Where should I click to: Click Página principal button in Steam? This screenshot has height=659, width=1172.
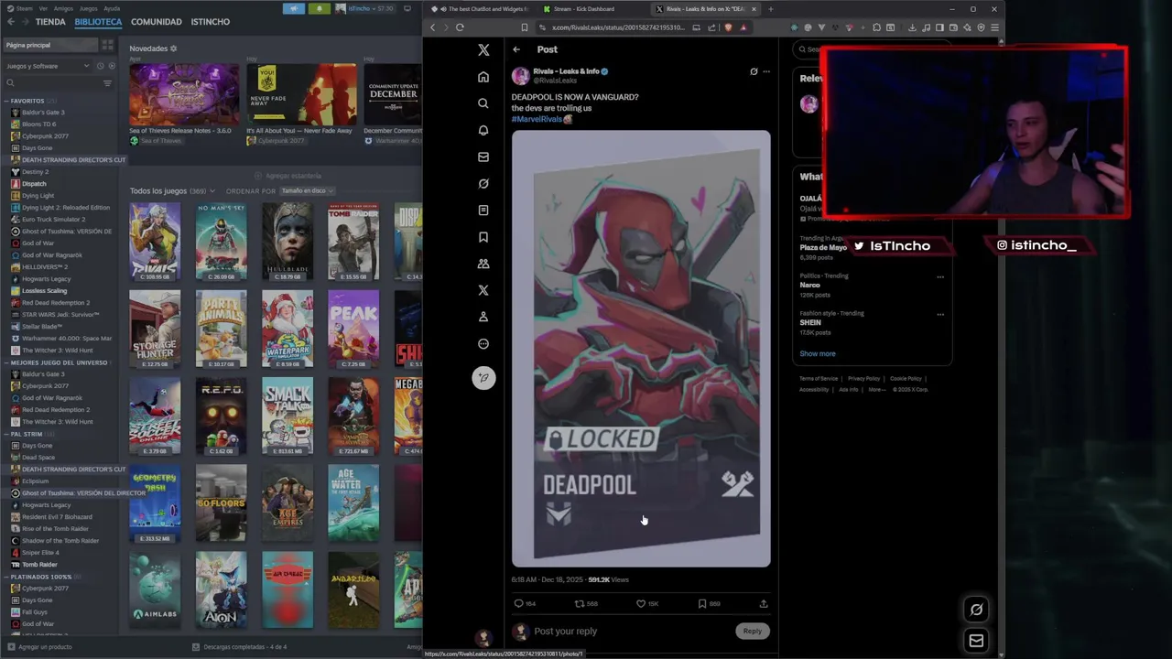(50, 45)
